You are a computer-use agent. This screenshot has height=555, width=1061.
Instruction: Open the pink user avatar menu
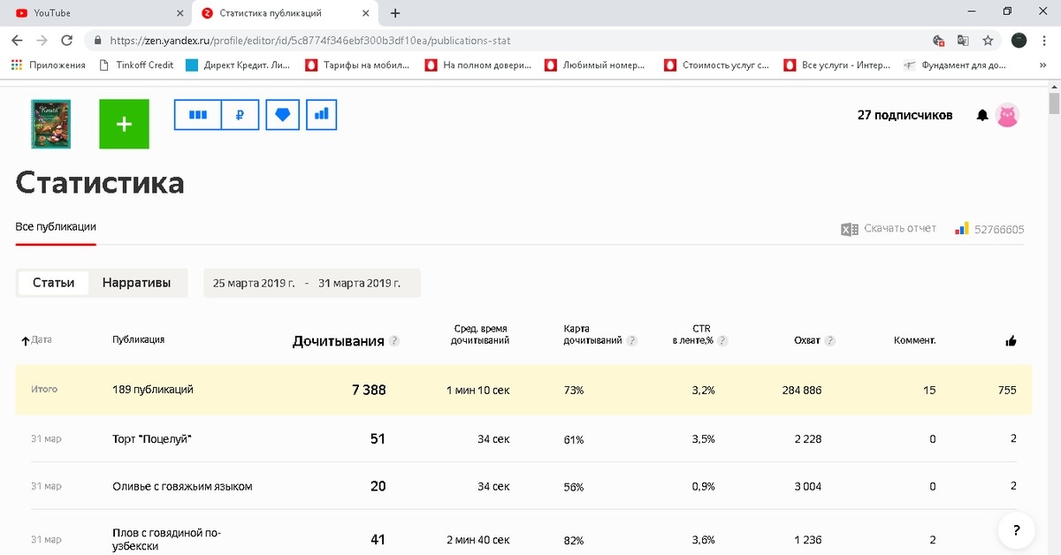(x=1007, y=115)
